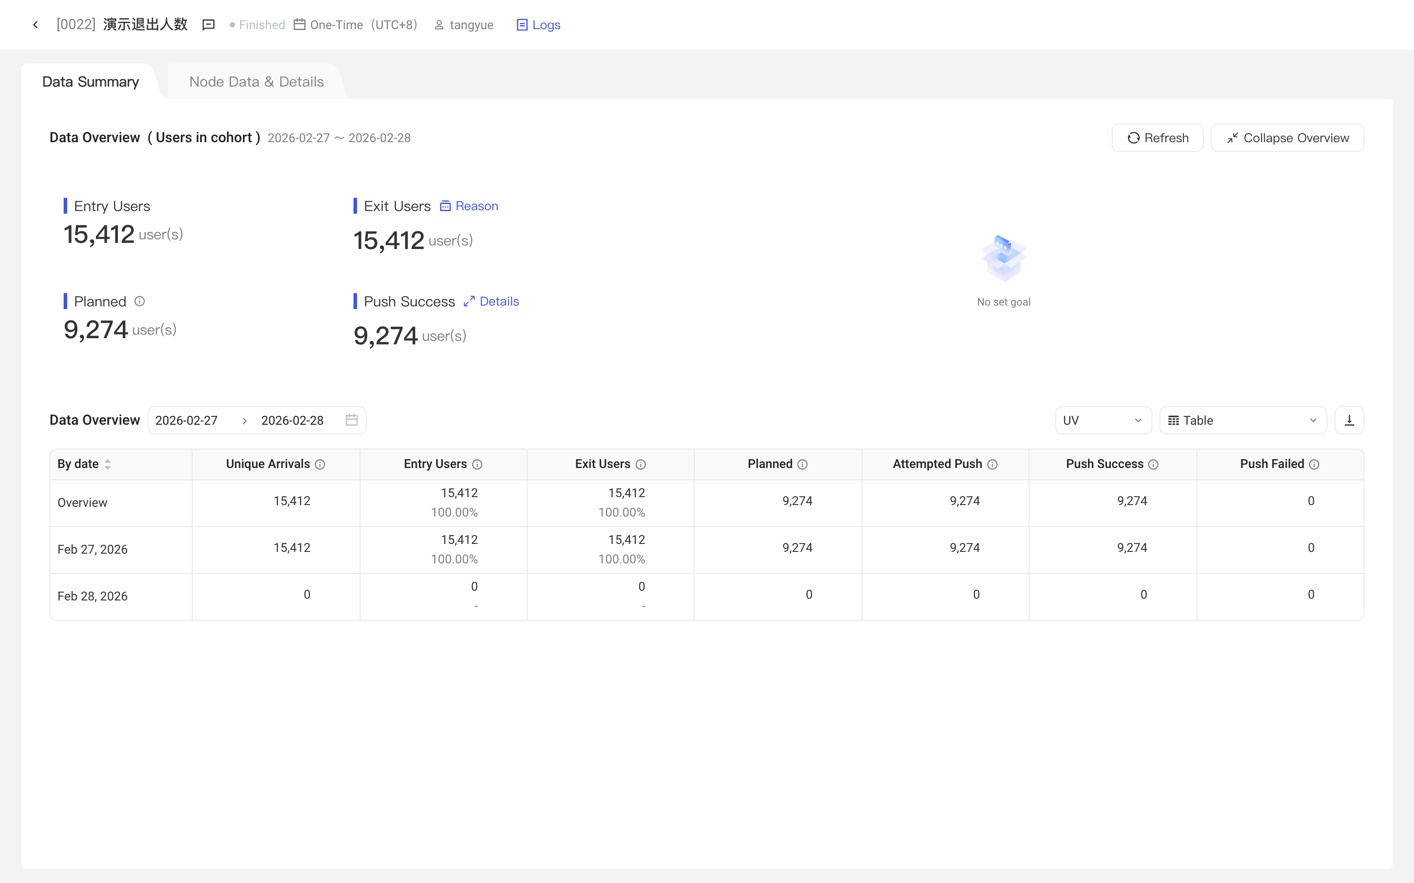Click Push Failed value in Feb 28 row
Image resolution: width=1414 pixels, height=883 pixels.
1311,595
